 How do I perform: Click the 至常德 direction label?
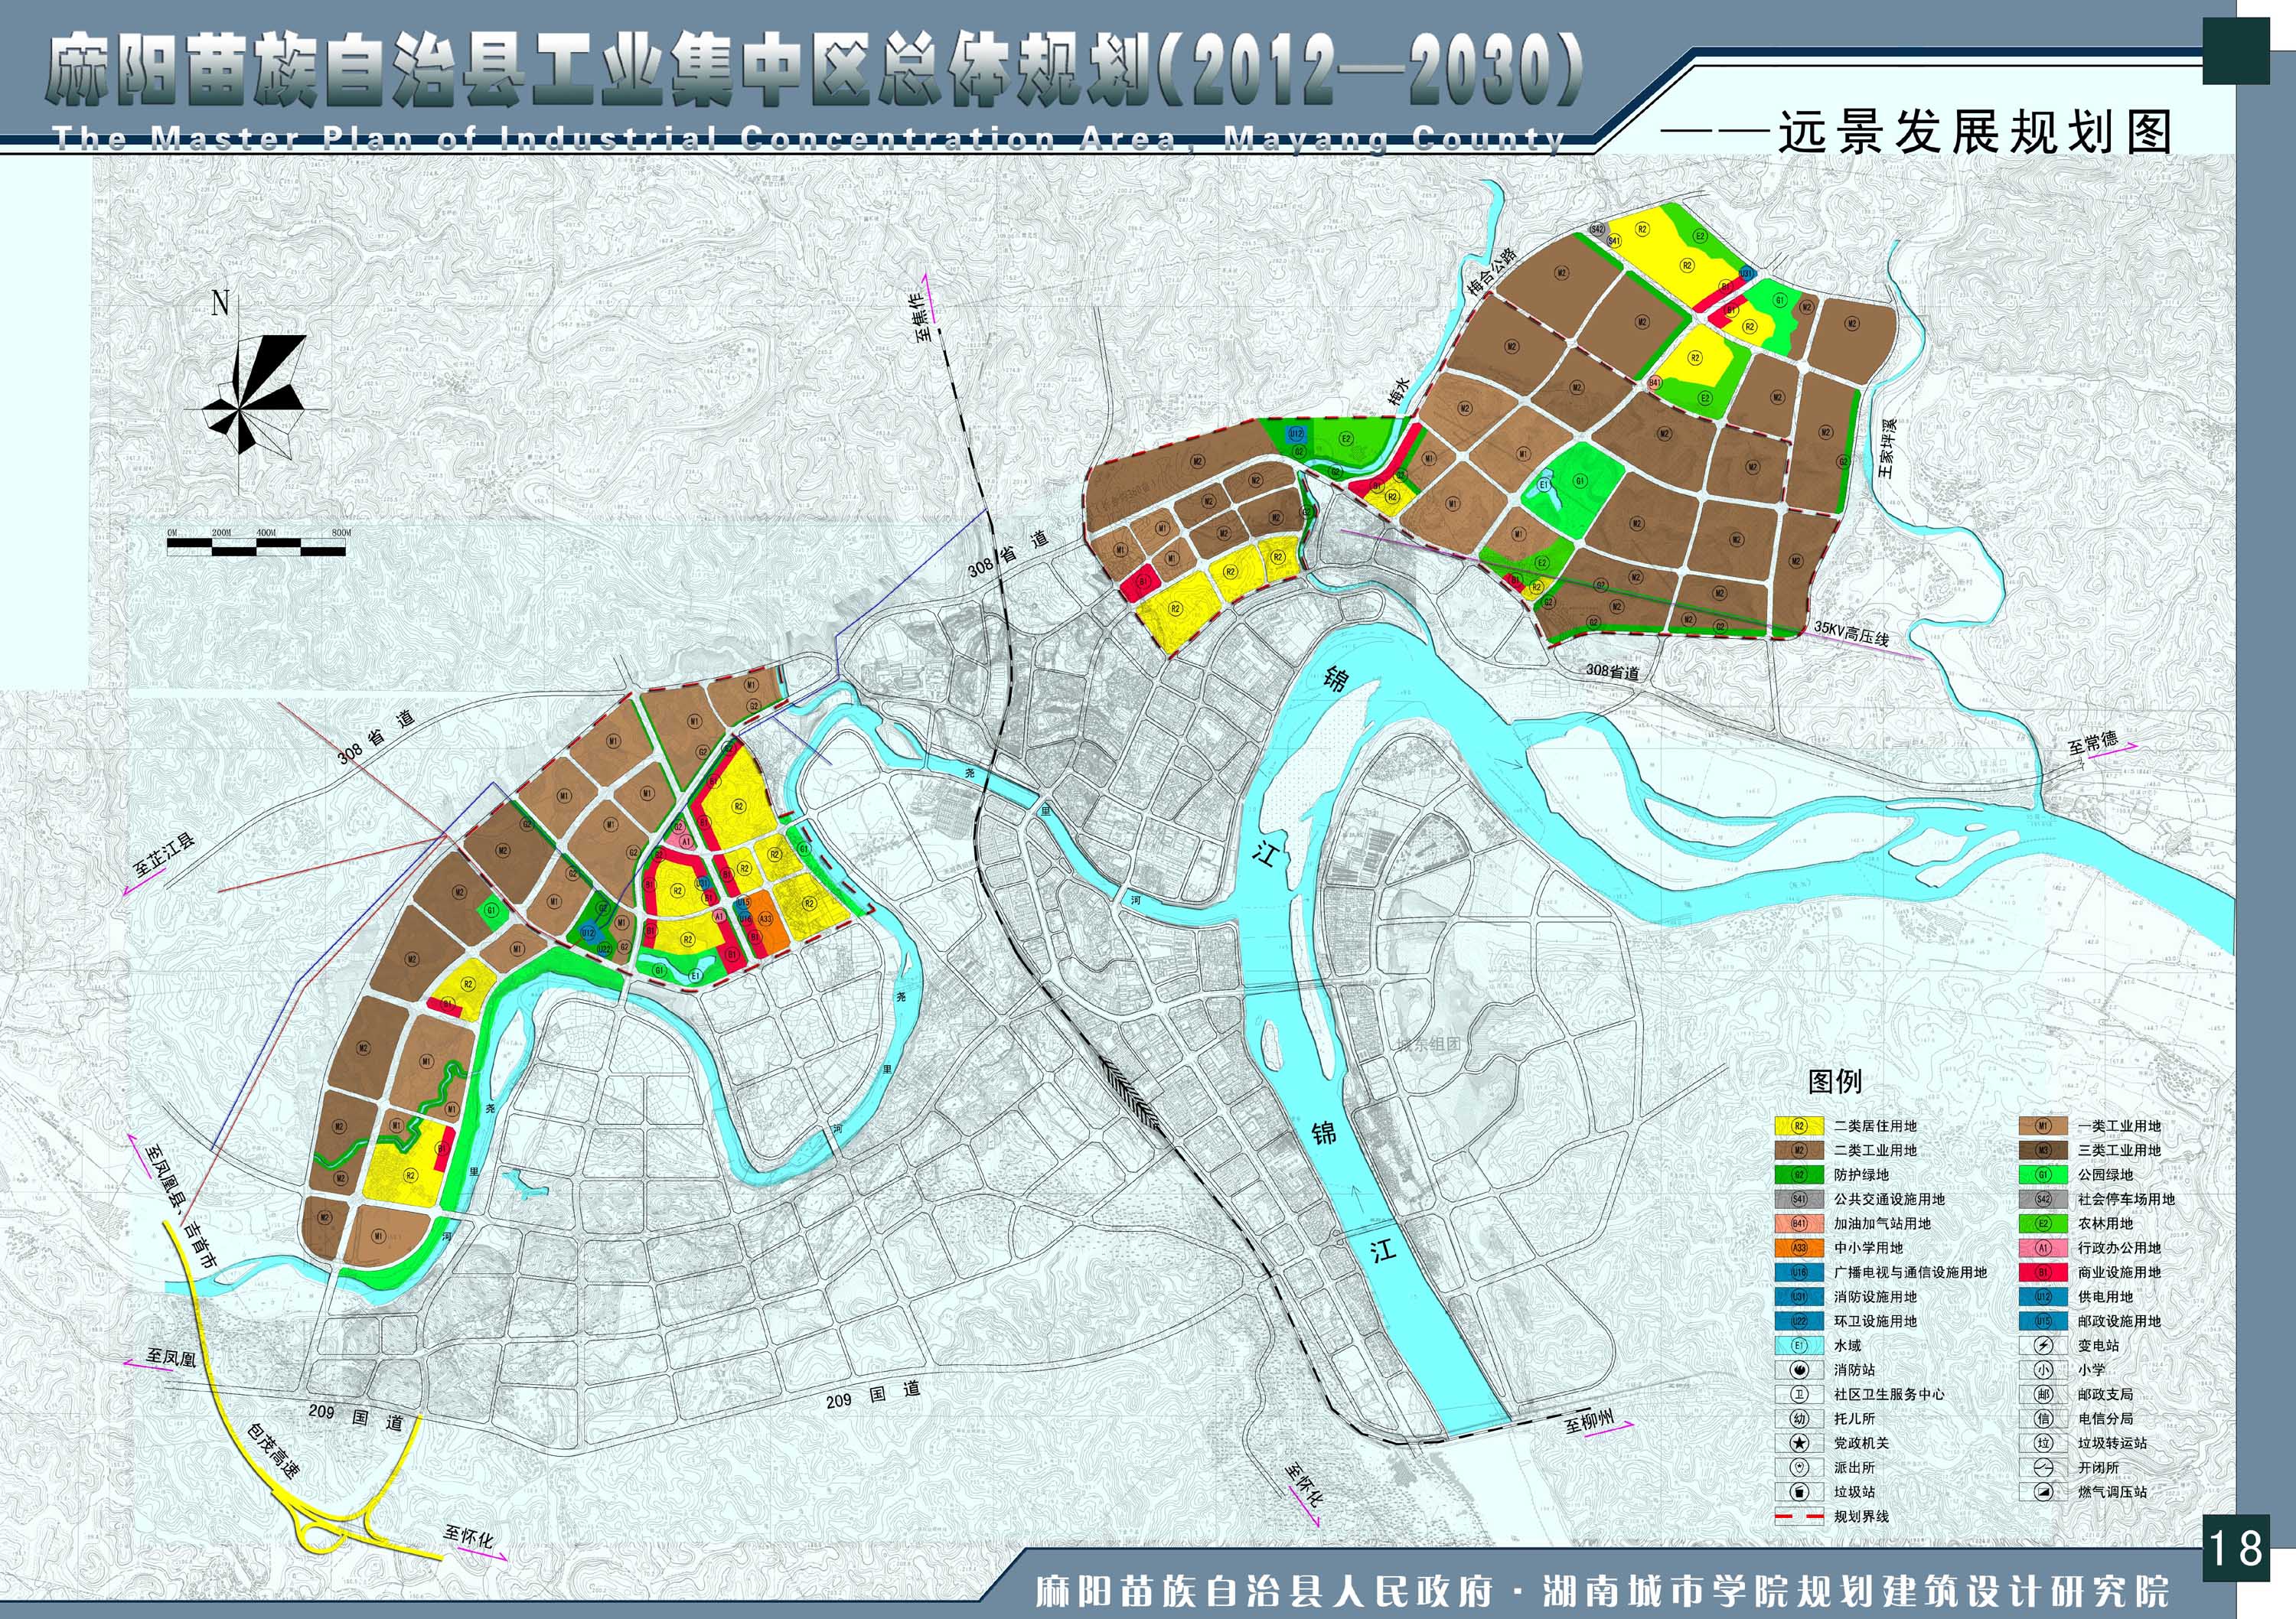(2093, 744)
